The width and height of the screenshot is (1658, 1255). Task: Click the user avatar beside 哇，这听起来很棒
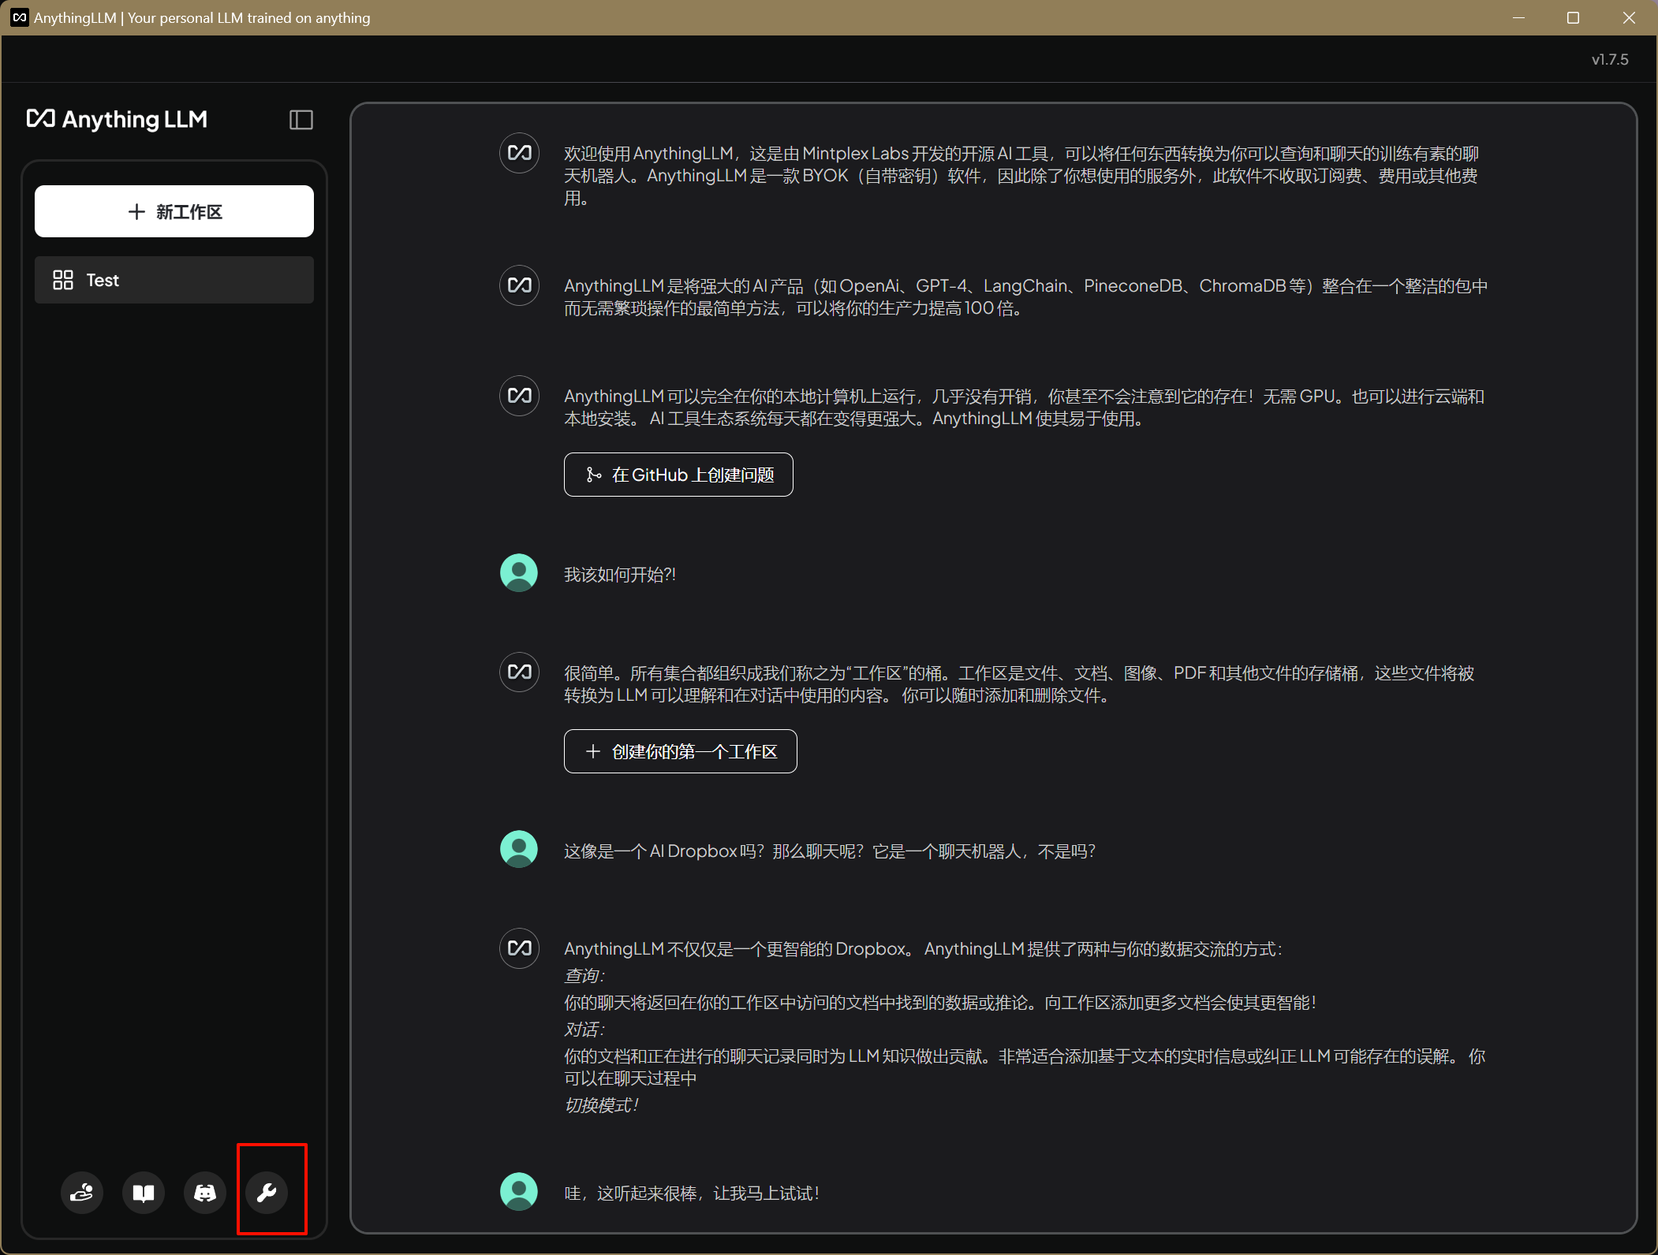pos(519,1192)
